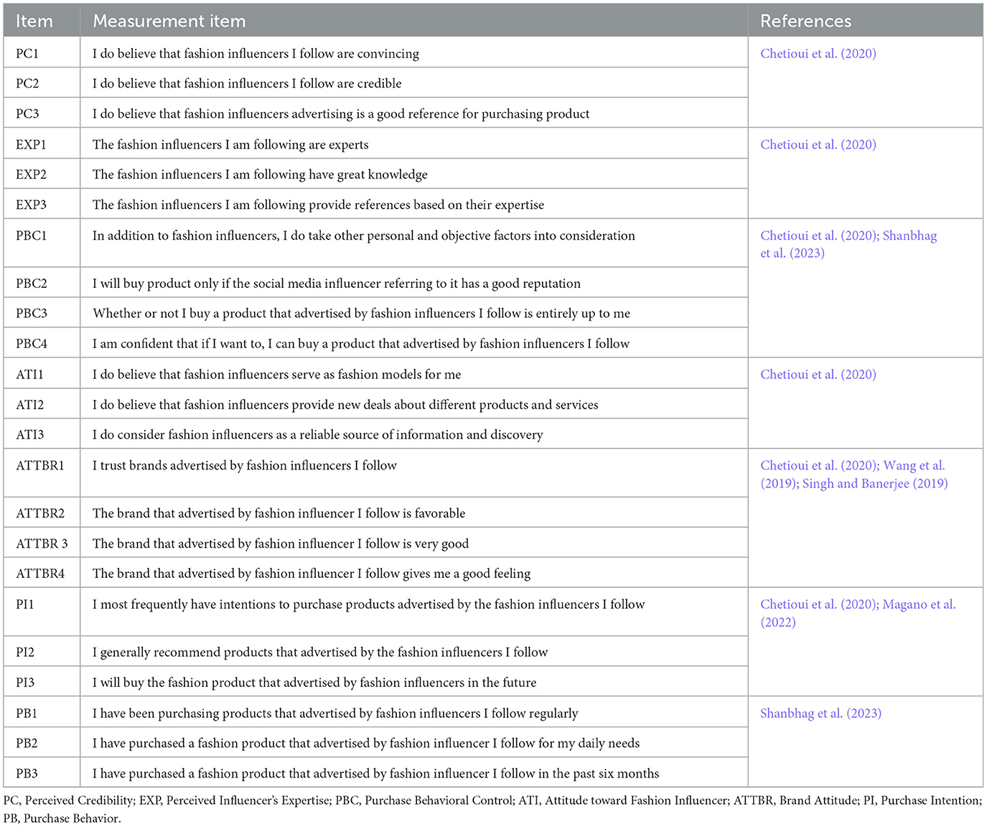Screen dimensions: 987x827
Task: Select the EXP2 item code
Action: pyautogui.click(x=31, y=175)
